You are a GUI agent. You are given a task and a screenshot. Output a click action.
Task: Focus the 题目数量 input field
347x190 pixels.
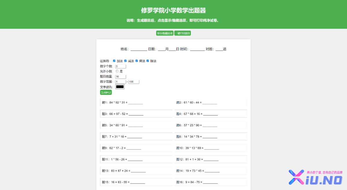121,77
